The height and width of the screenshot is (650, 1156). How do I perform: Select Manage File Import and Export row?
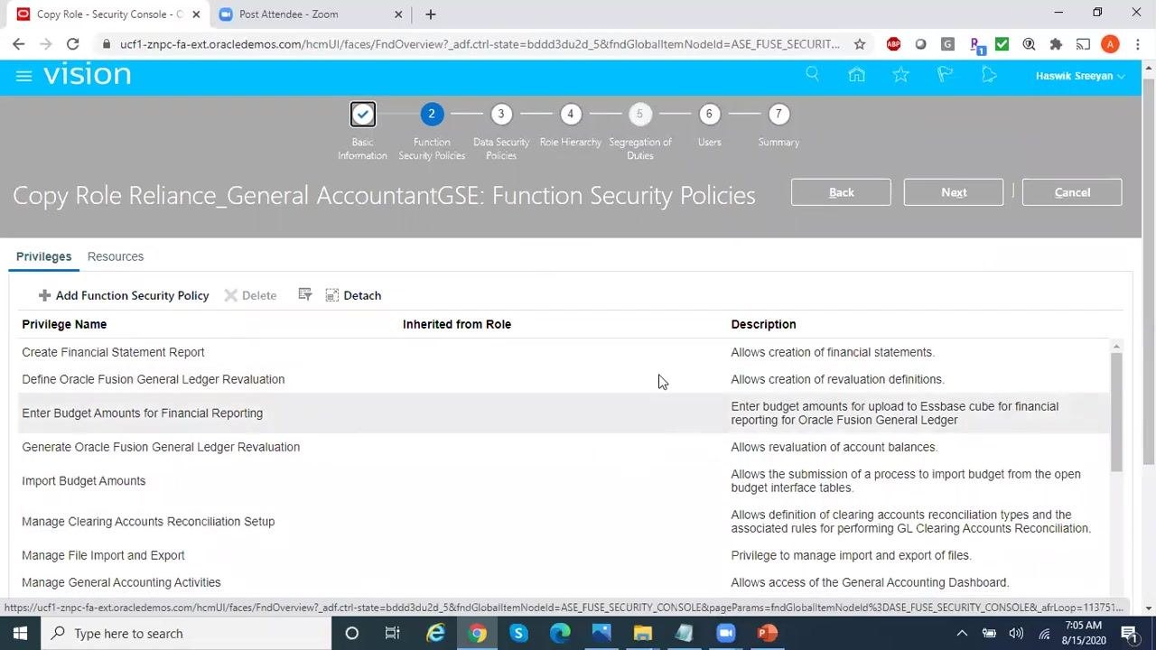564,555
